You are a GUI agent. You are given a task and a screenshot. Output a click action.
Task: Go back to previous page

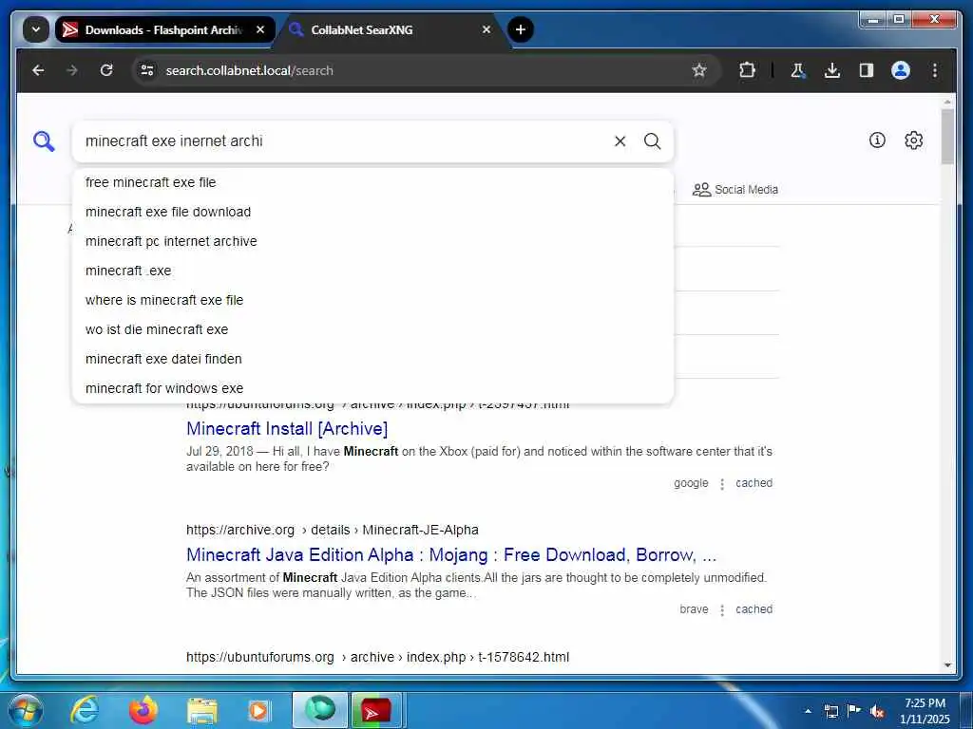tap(38, 70)
